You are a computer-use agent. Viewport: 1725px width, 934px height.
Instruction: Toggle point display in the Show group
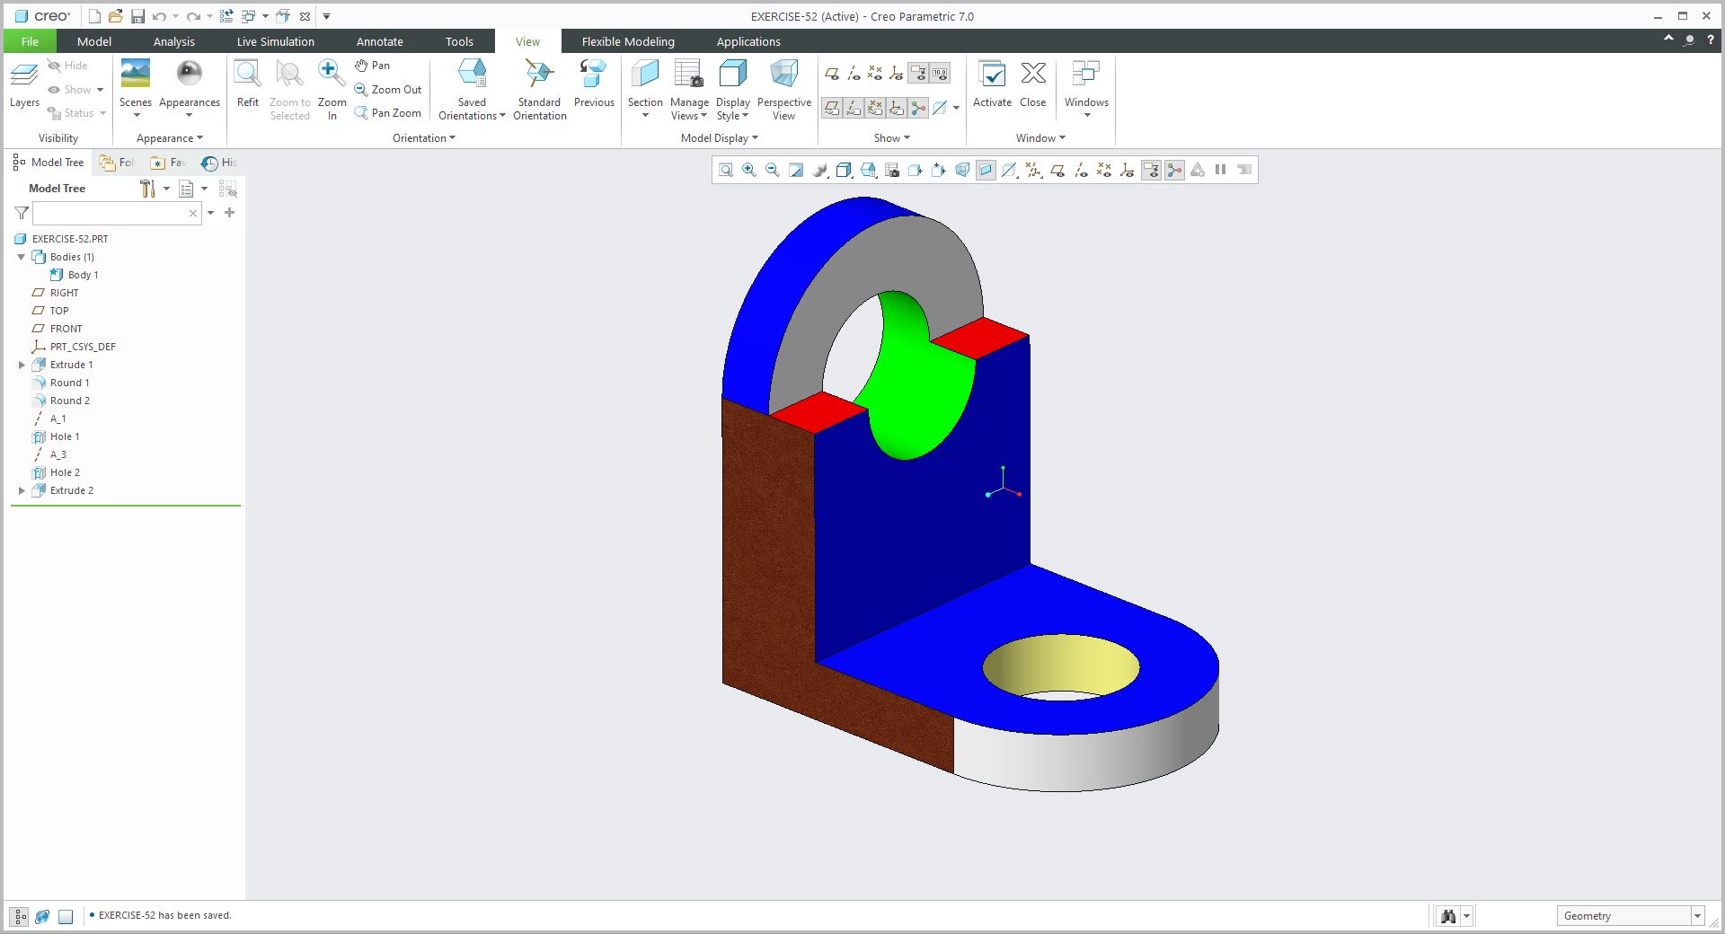click(x=875, y=74)
